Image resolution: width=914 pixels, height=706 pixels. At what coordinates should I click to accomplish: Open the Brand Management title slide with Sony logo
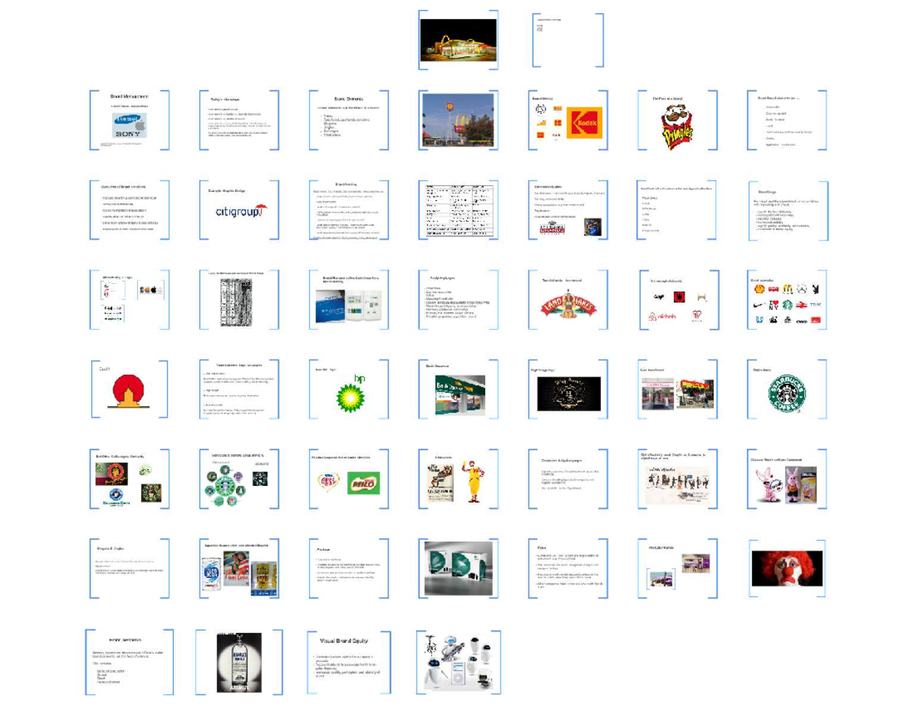(129, 121)
